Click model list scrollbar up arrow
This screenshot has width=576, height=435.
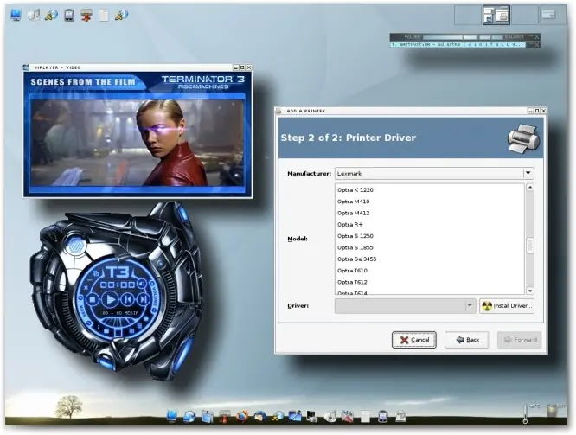click(529, 188)
